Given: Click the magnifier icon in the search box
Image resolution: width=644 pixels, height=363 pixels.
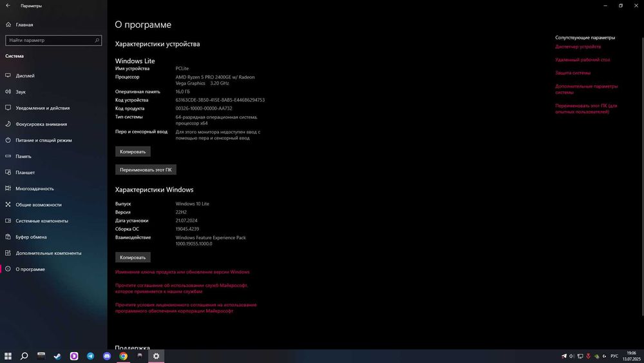Looking at the screenshot, I should pyautogui.click(x=97, y=40).
